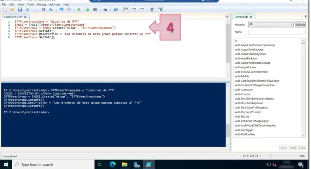This screenshot has height=169, width=311.
Task: Open File Explorer from taskbar
Action: (124, 164)
